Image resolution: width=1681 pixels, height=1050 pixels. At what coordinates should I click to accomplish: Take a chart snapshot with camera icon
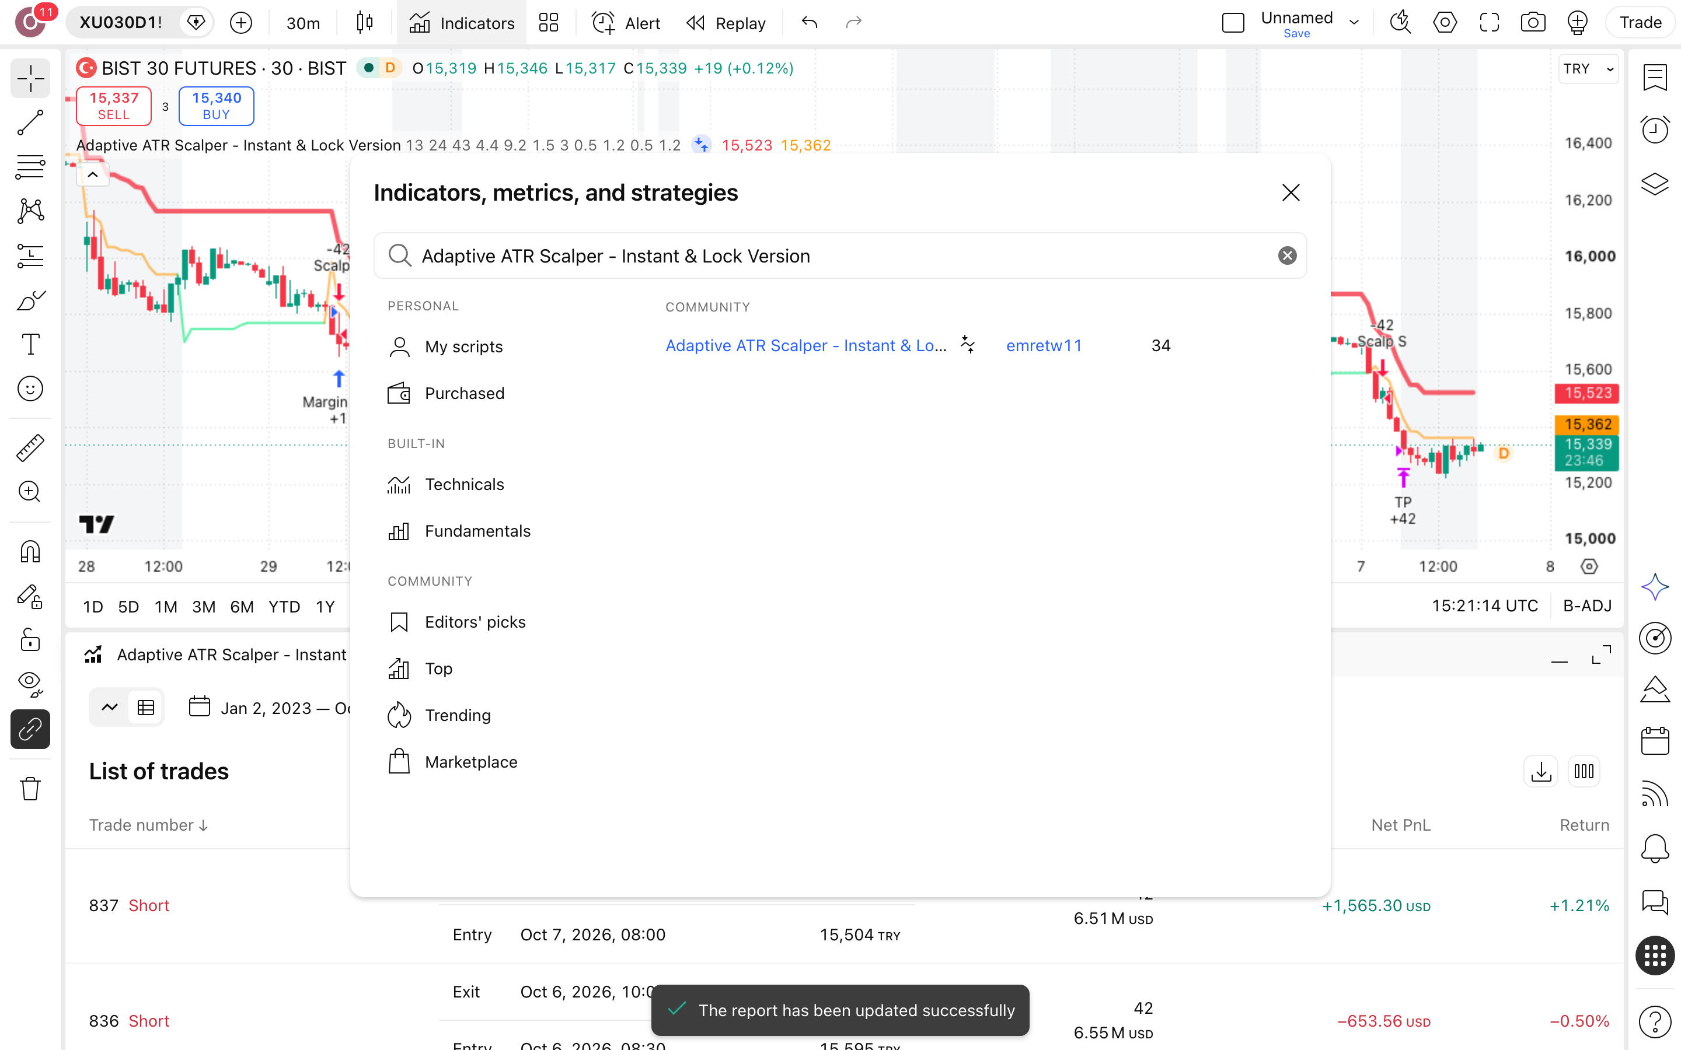1532,23
